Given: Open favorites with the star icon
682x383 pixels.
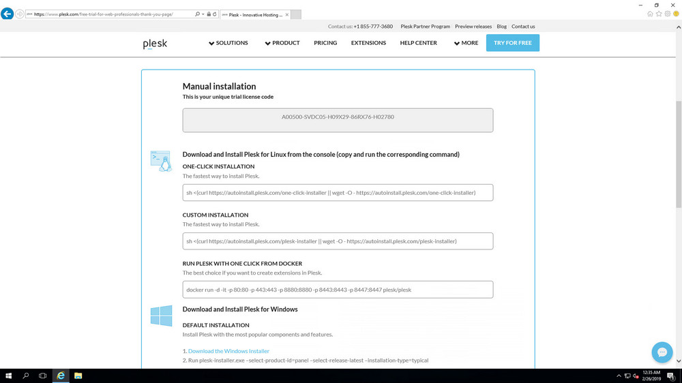Looking at the screenshot, I should (659, 14).
